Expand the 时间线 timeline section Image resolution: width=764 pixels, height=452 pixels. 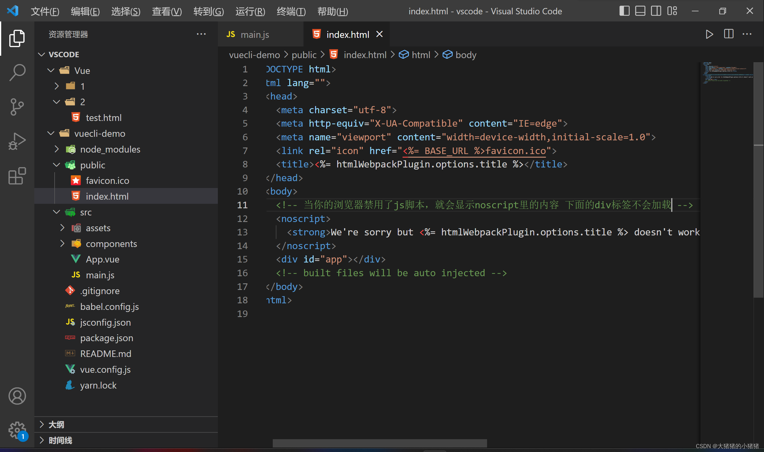point(126,440)
